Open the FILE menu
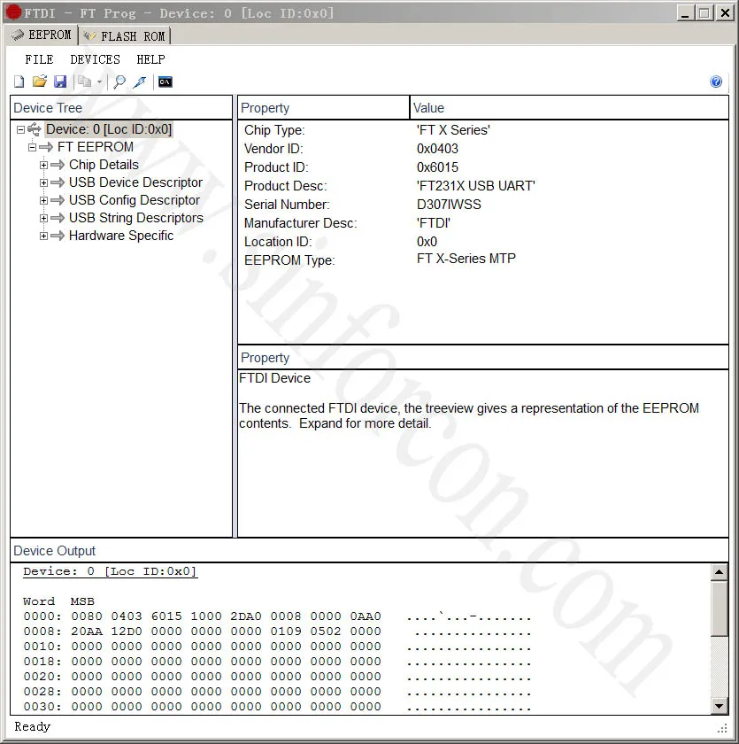This screenshot has width=739, height=744. point(39,59)
